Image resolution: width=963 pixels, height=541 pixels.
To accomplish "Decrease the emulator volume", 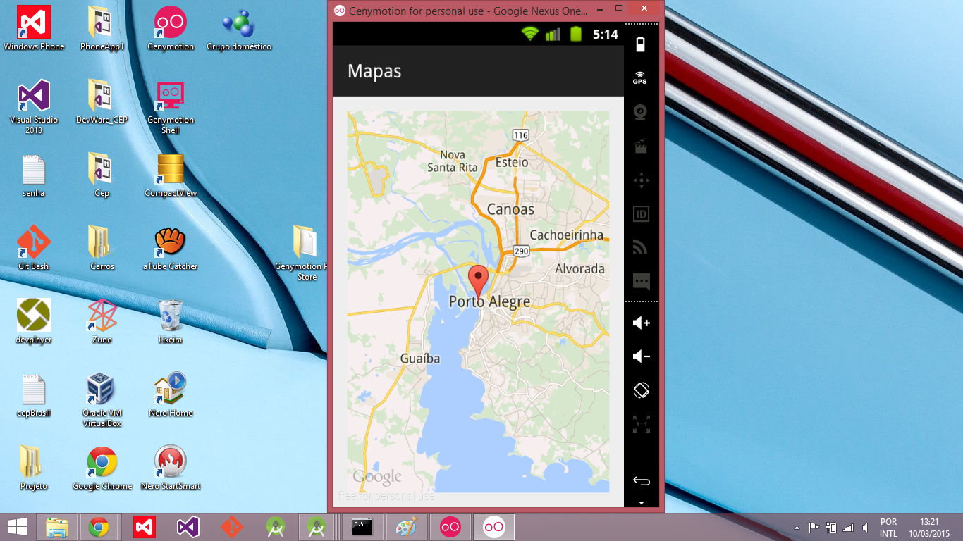I will (641, 356).
